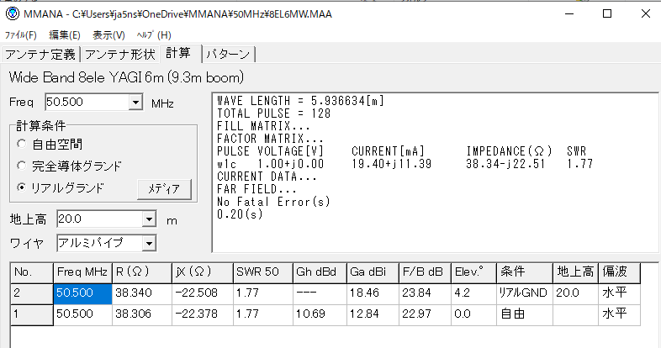661x348 pixels.
Task: Switch to the パターン tab
Action: point(228,55)
